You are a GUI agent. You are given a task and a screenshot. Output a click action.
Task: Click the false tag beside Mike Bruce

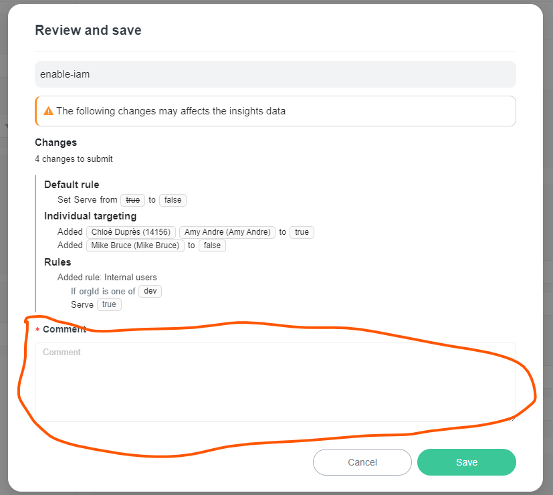212,245
